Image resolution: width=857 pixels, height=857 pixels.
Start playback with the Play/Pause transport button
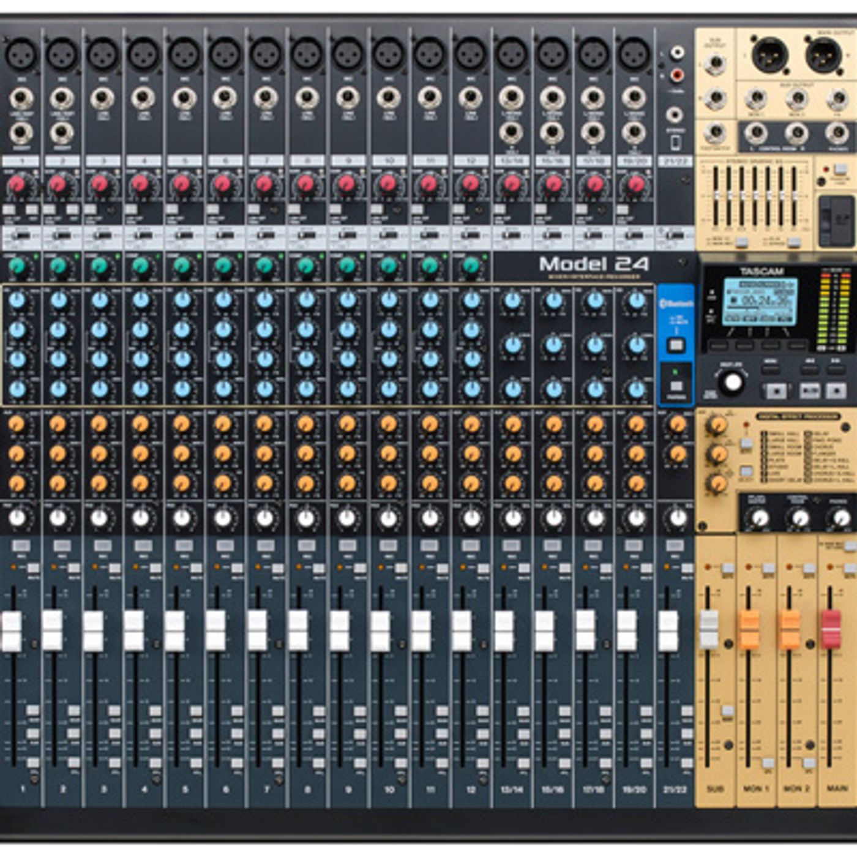point(809,389)
